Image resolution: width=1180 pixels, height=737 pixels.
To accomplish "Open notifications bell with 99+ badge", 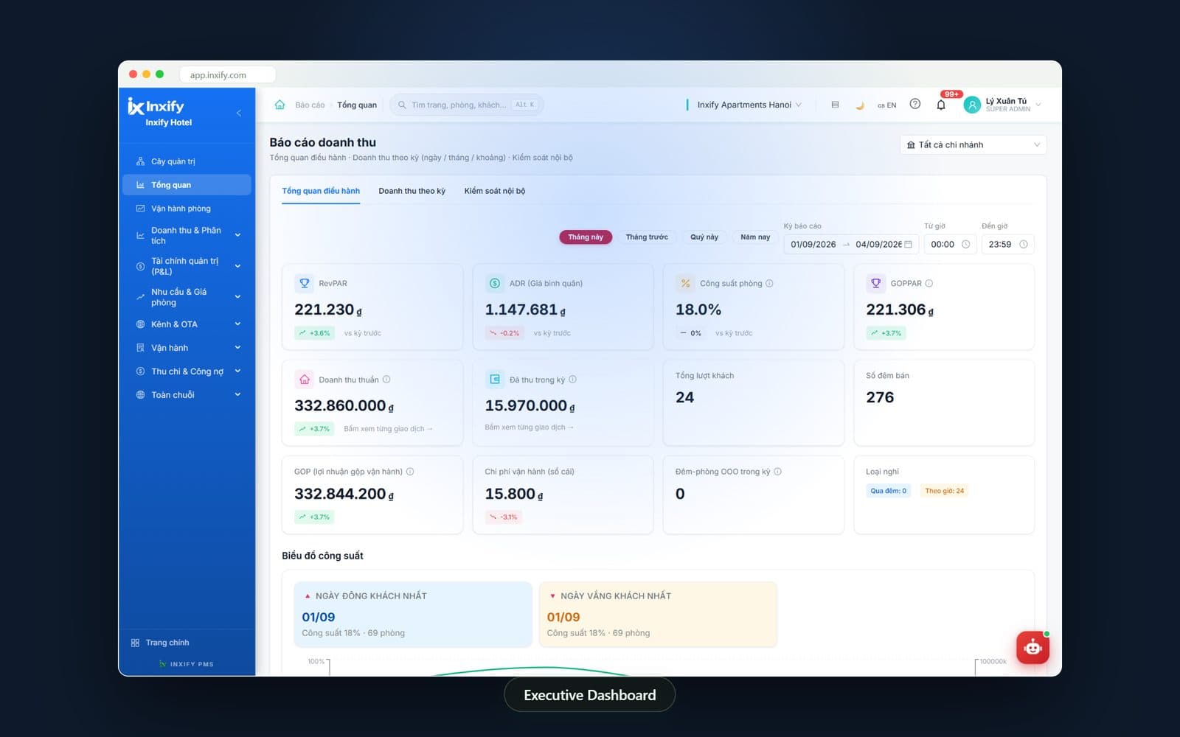I will (941, 105).
